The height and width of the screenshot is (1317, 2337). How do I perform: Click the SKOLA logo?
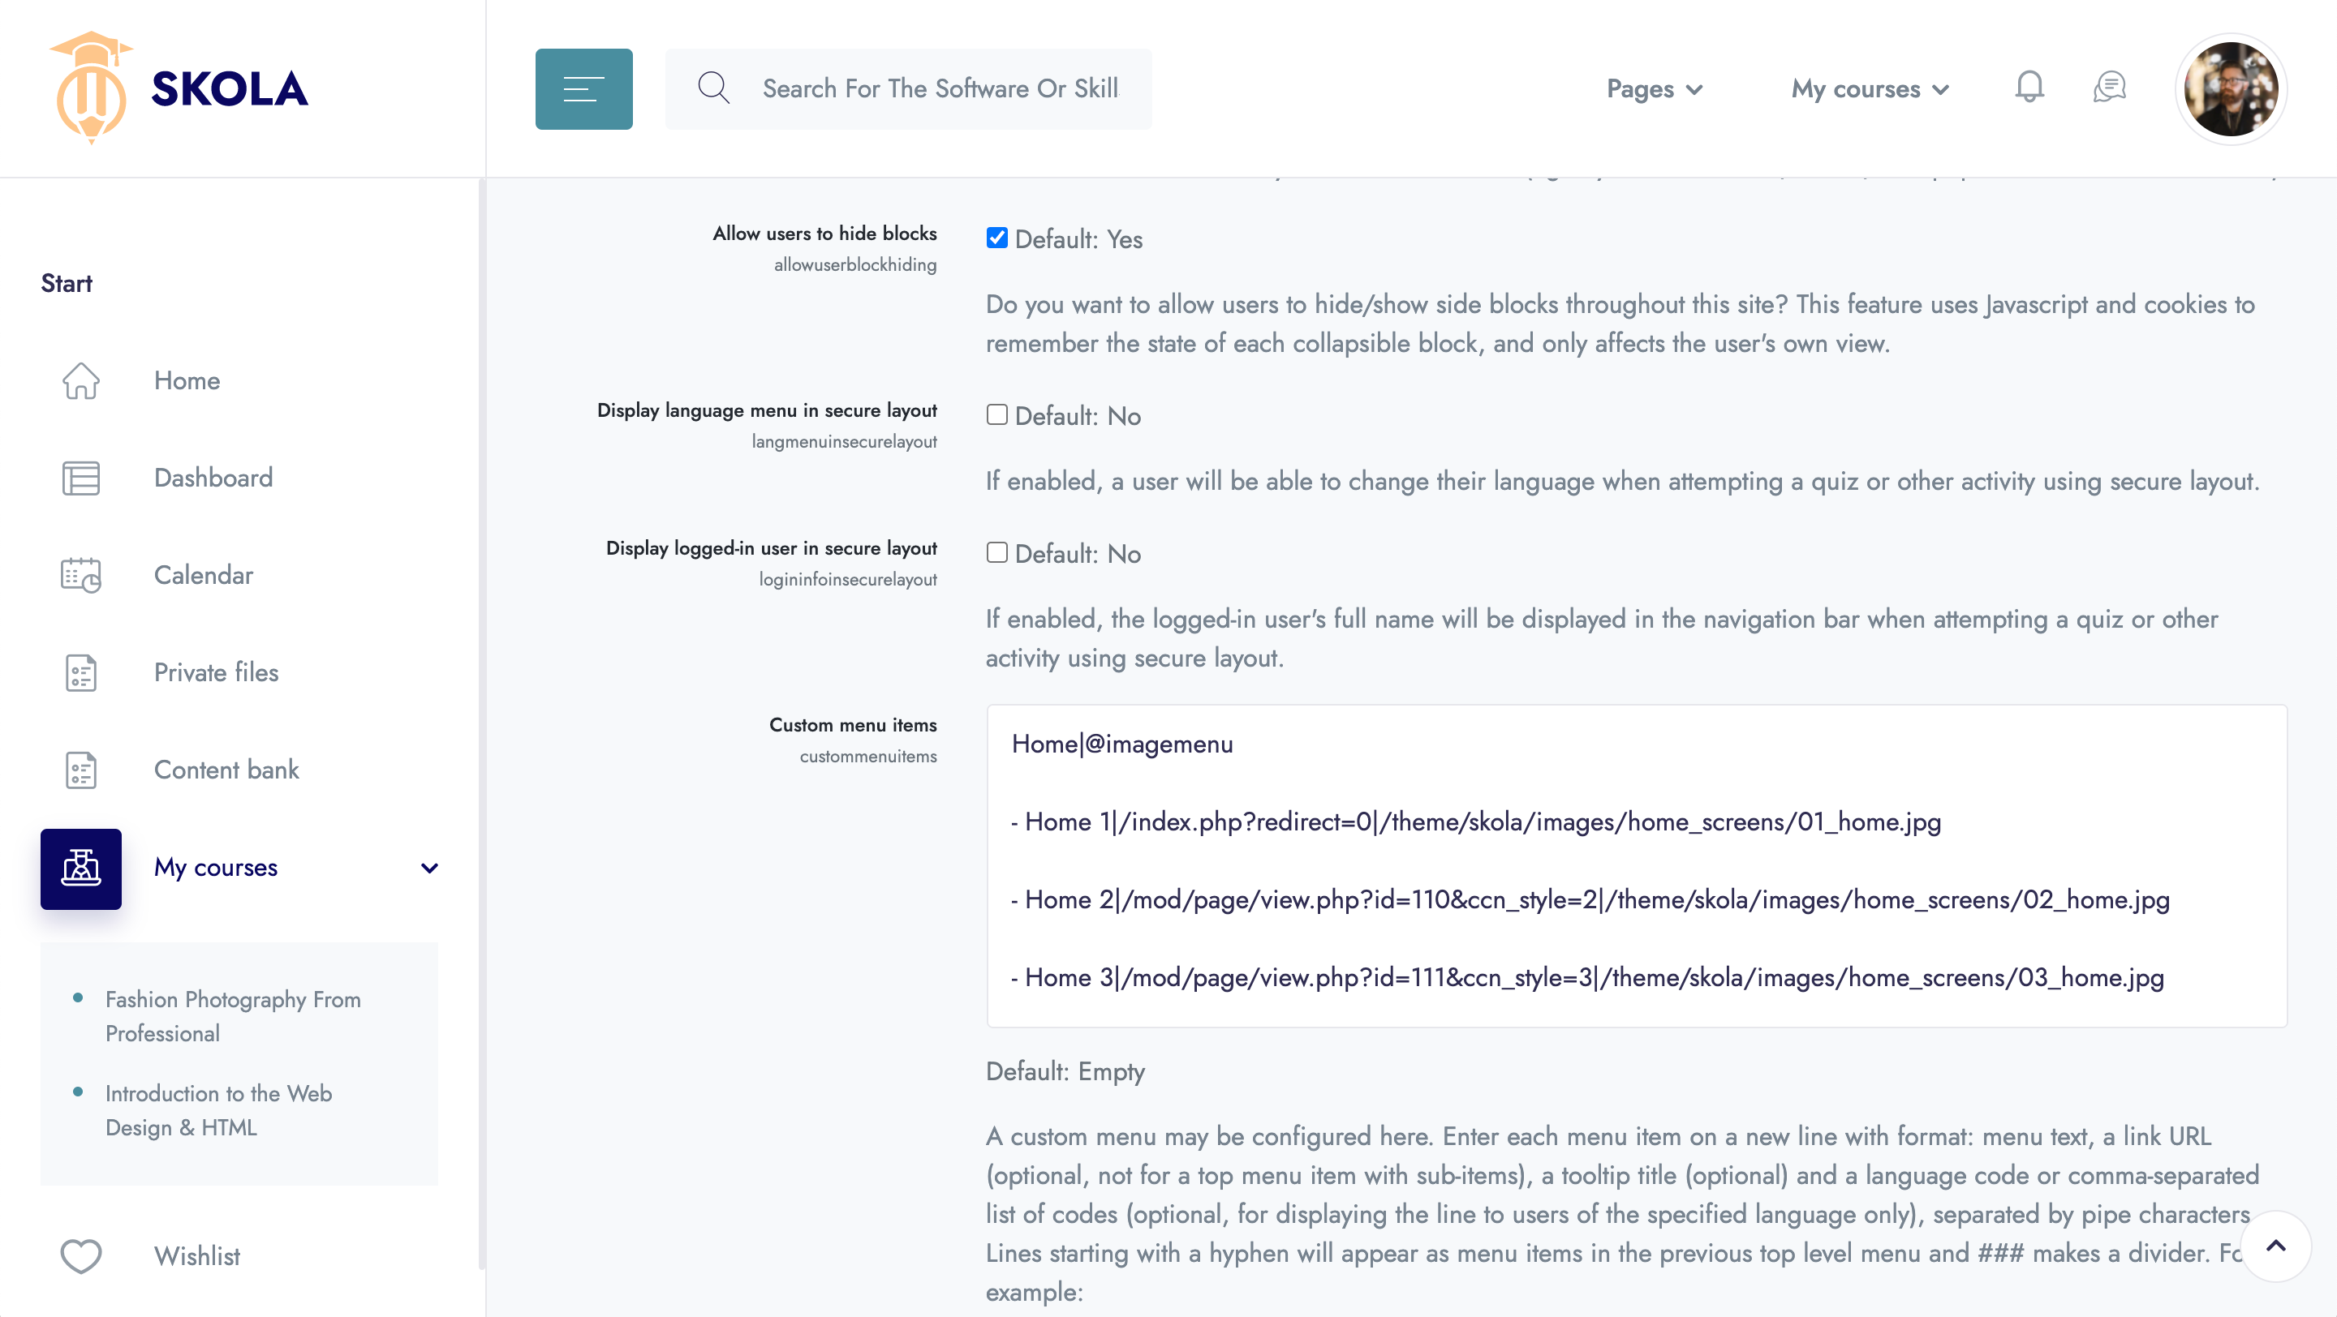(x=178, y=88)
